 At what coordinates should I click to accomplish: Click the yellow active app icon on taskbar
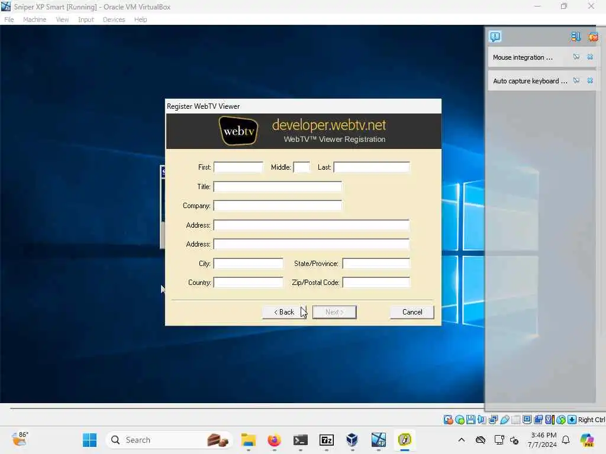405,440
